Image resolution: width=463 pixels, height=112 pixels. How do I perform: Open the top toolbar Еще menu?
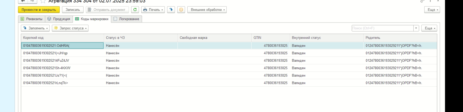[x=432, y=10]
